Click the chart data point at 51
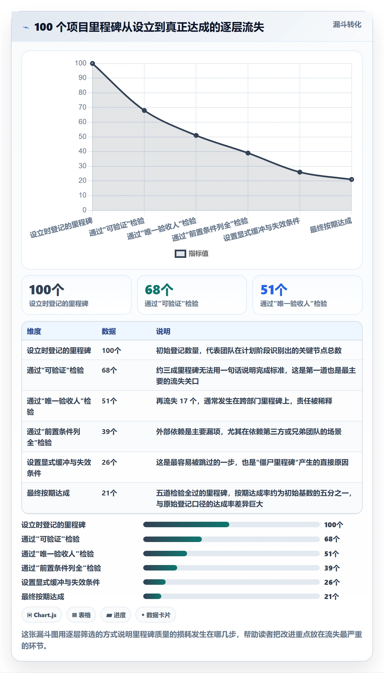 point(196,135)
